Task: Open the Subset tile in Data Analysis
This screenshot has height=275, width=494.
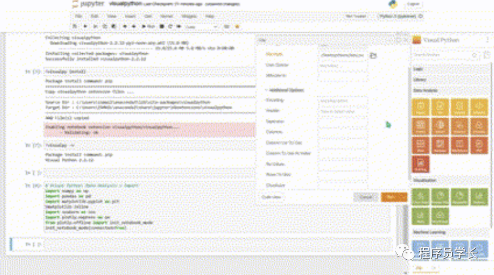Action: (440, 126)
